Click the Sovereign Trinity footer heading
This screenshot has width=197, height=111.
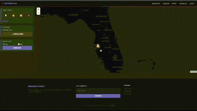tap(36, 86)
